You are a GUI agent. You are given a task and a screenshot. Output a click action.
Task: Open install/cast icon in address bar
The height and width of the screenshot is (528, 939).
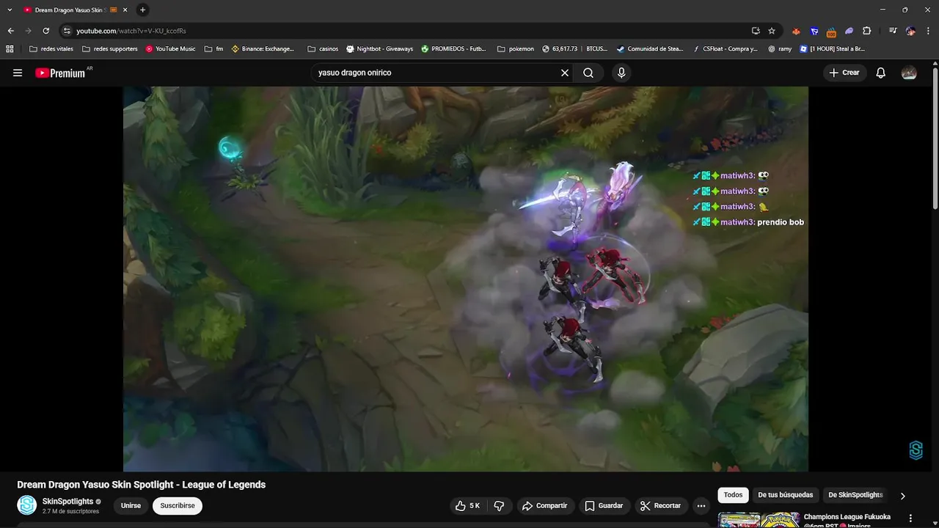click(756, 31)
